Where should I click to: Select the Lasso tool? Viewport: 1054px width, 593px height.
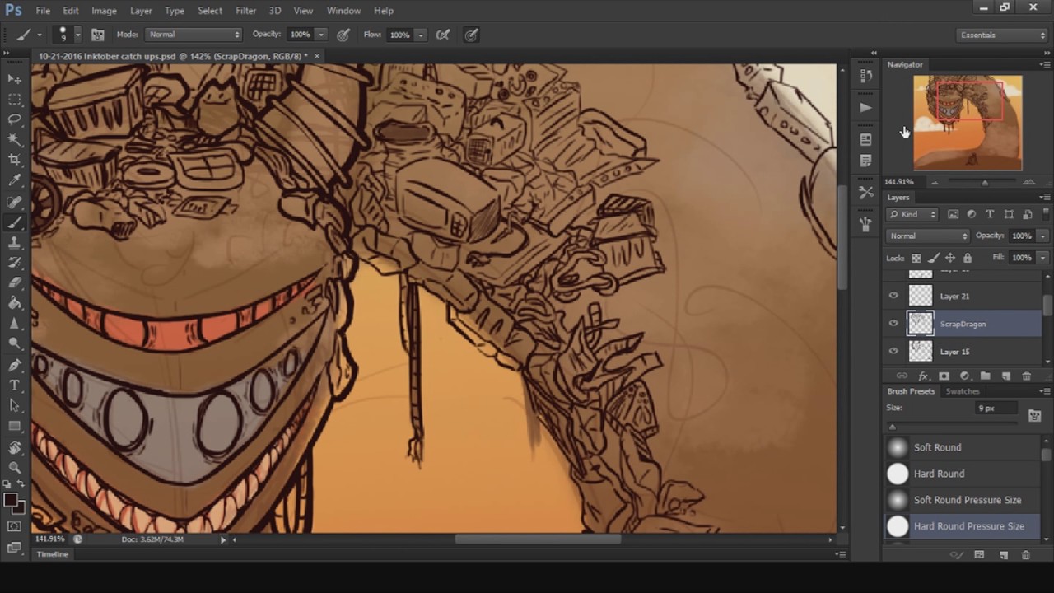tap(15, 119)
